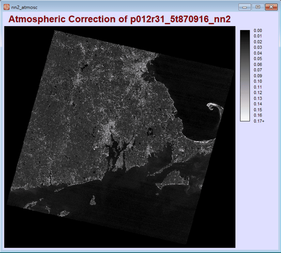
Task: Click legend value 0.13
Action: [258, 98]
